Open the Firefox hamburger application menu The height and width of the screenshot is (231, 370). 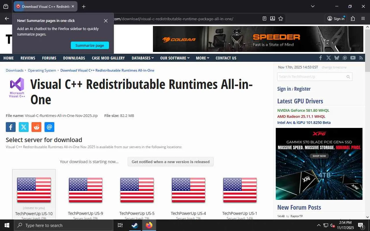(x=363, y=18)
